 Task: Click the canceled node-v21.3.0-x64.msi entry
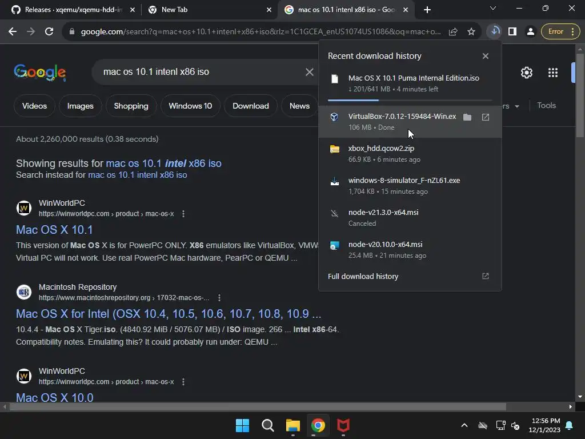(x=410, y=218)
